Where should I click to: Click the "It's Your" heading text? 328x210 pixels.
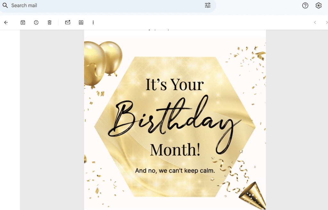pos(175,85)
